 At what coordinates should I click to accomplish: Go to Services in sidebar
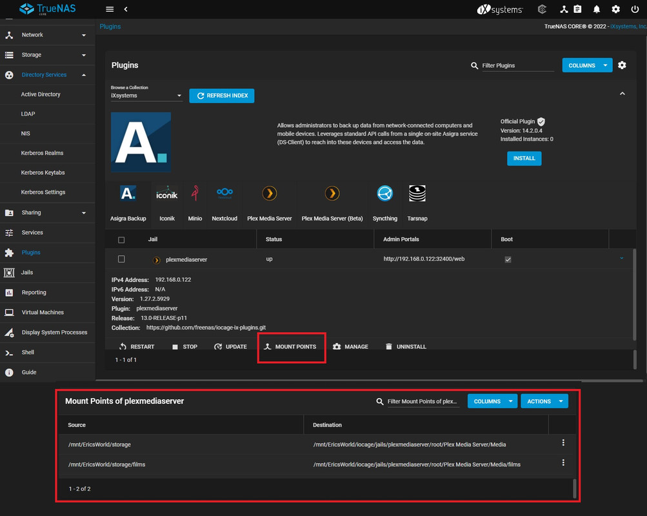(x=48, y=233)
